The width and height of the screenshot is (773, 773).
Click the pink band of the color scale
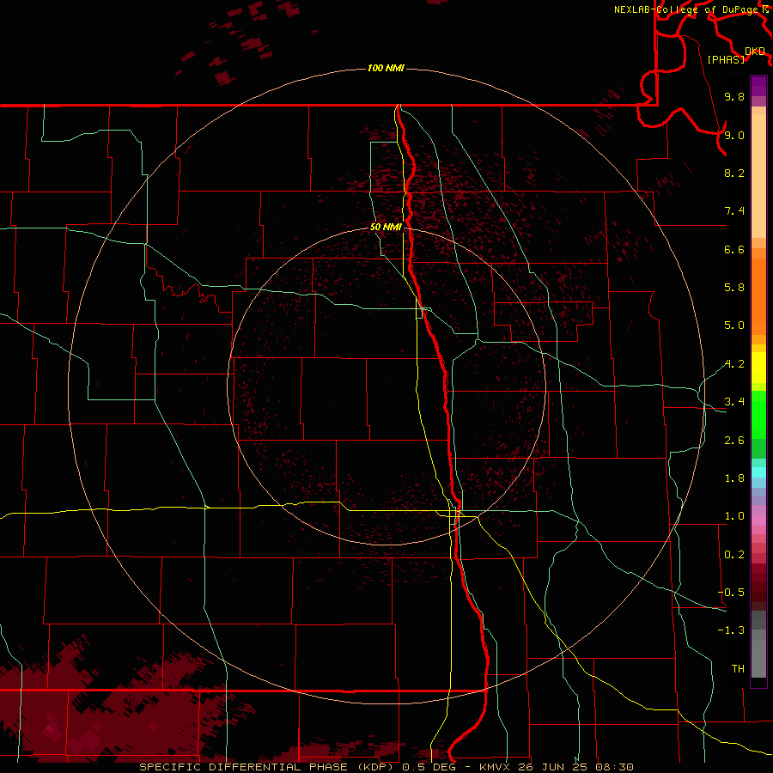758,520
